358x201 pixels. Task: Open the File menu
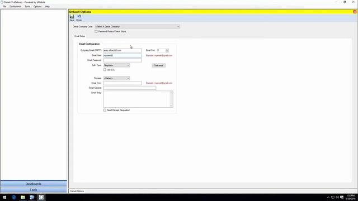[4, 7]
